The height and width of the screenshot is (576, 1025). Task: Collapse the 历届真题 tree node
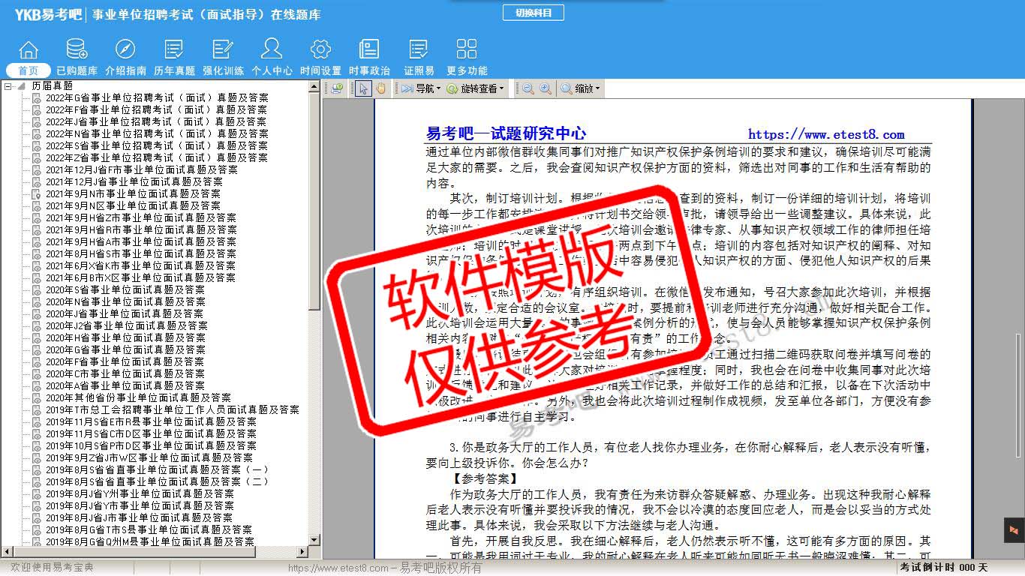[x=8, y=86]
